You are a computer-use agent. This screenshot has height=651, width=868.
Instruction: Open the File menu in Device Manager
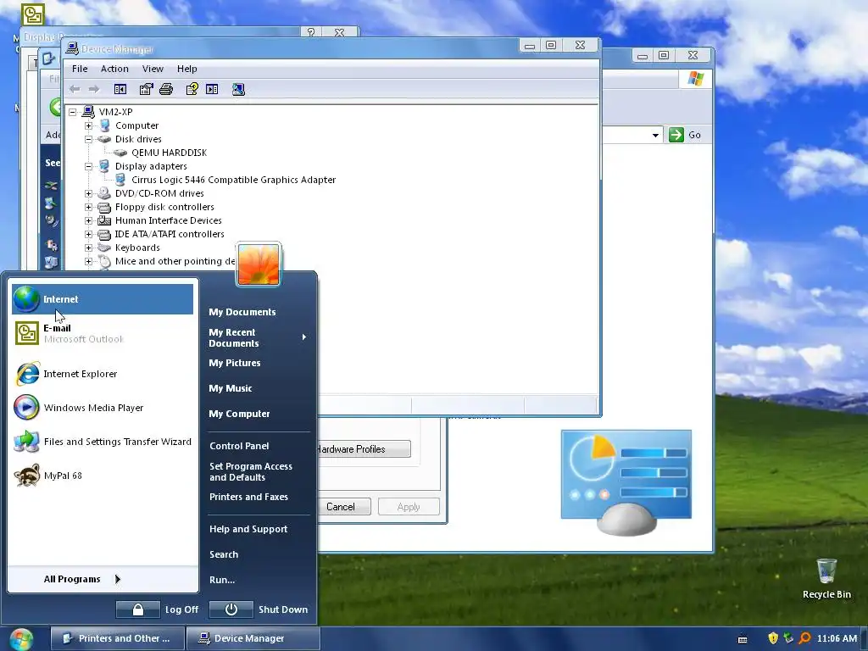point(80,69)
